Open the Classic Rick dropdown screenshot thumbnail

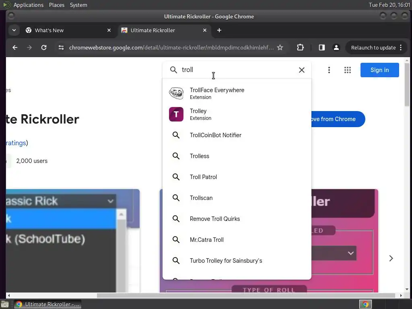(73, 241)
